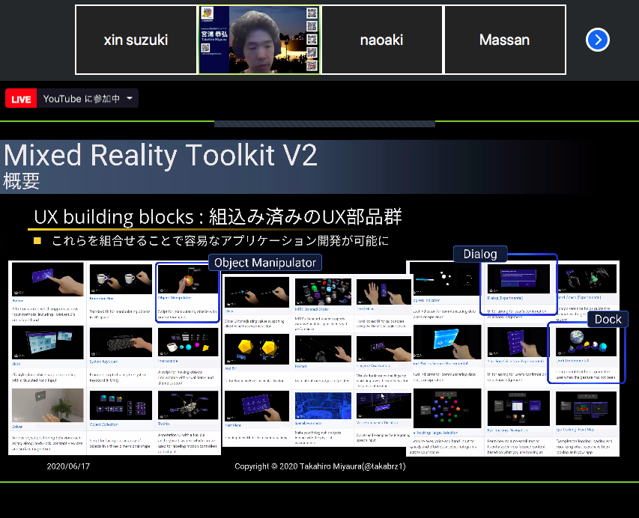Show next participants with the blue arrow

pyautogui.click(x=598, y=40)
